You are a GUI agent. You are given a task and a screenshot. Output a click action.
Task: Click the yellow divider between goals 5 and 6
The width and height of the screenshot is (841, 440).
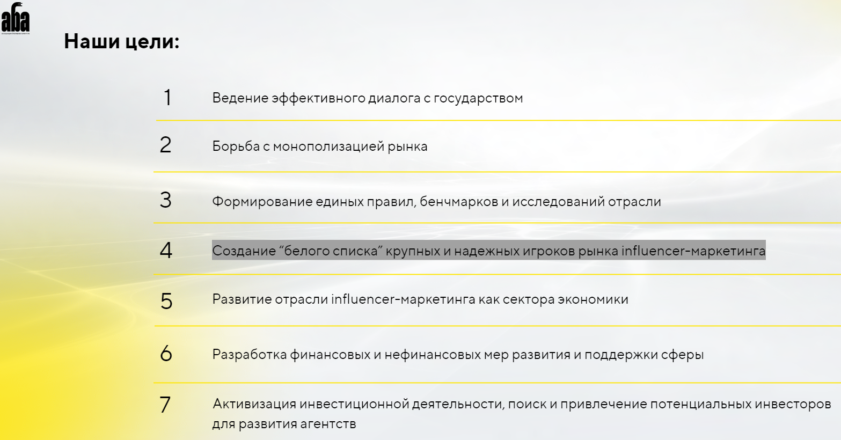tap(498, 326)
